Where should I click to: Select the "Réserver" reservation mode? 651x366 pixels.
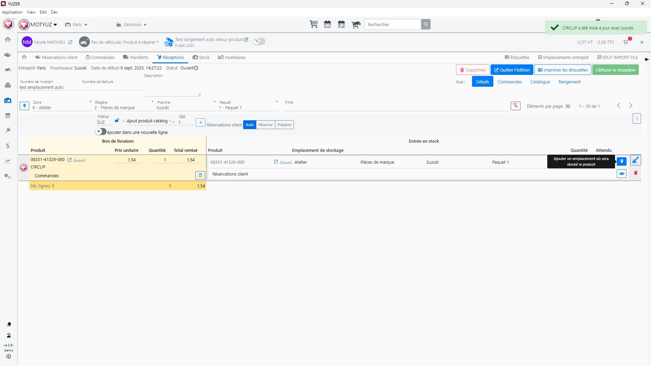(265, 125)
